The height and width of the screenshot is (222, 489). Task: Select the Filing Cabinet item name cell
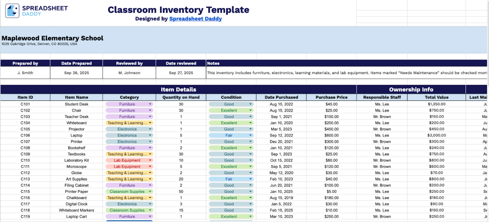click(76, 185)
